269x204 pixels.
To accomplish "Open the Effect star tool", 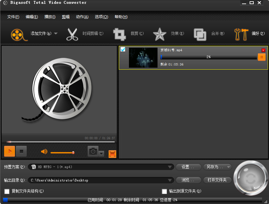I will coord(159,34).
